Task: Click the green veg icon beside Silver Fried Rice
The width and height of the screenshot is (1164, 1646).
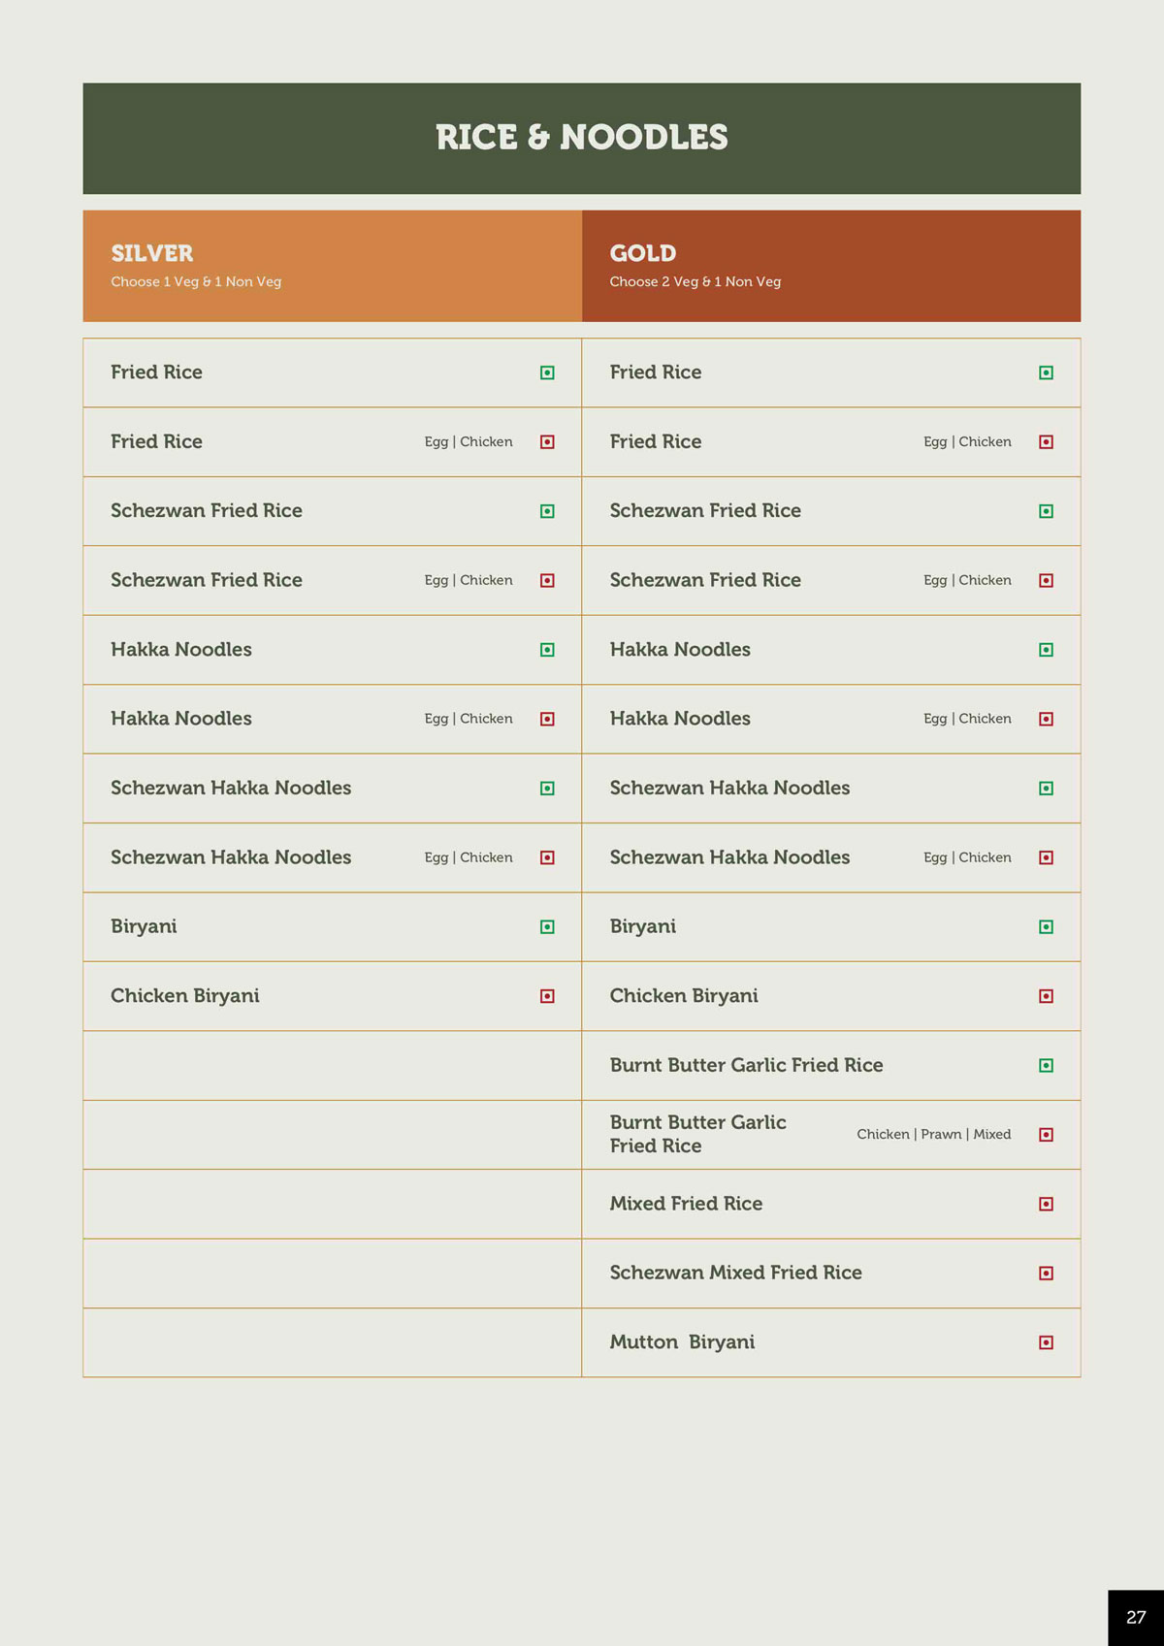Action: [x=547, y=372]
